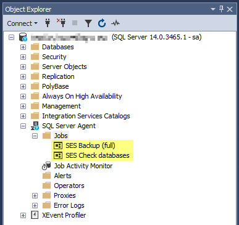
Task: Select Always On High Availability label
Action: [x=82, y=96]
